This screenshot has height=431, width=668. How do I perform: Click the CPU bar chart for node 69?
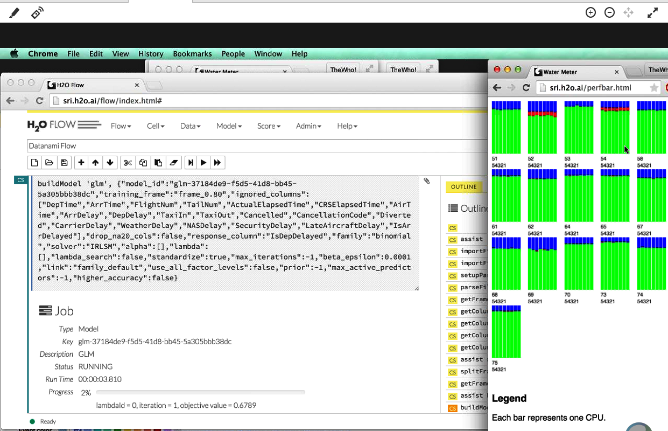tap(542, 263)
